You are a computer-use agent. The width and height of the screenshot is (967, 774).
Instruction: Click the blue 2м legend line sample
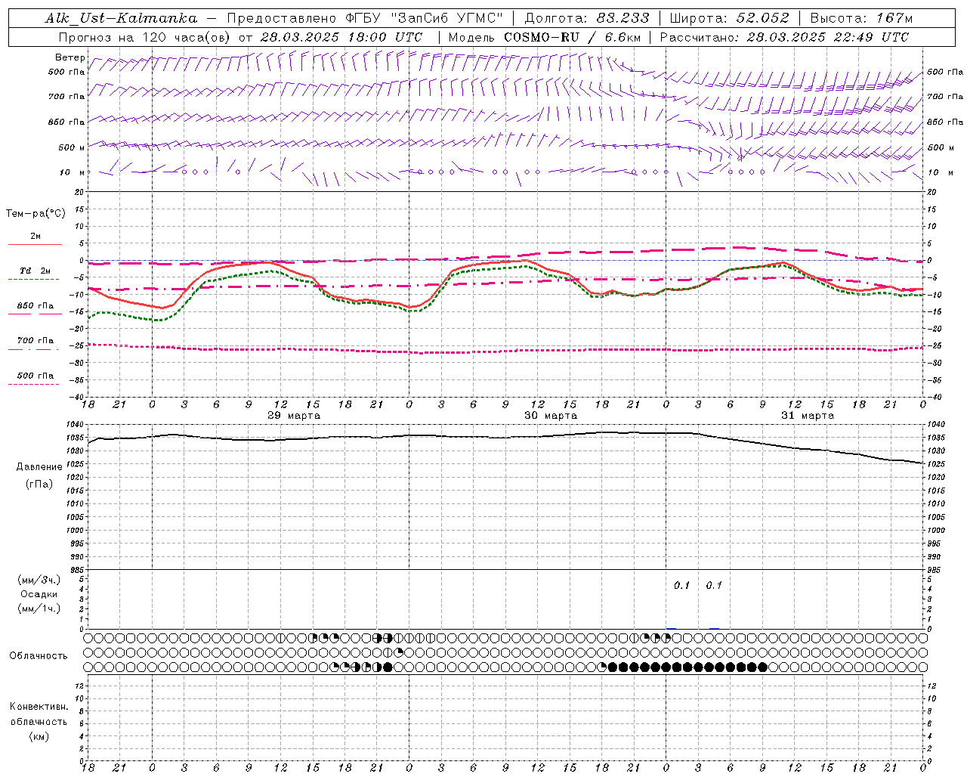click(34, 244)
